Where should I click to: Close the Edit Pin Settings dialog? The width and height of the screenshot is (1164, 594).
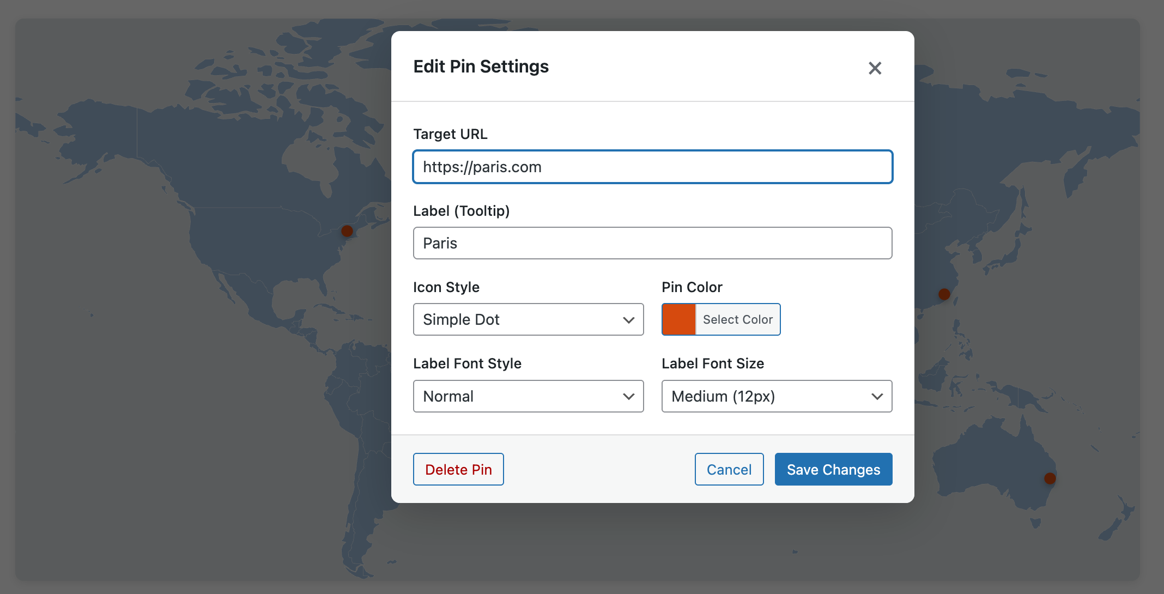[x=875, y=68]
